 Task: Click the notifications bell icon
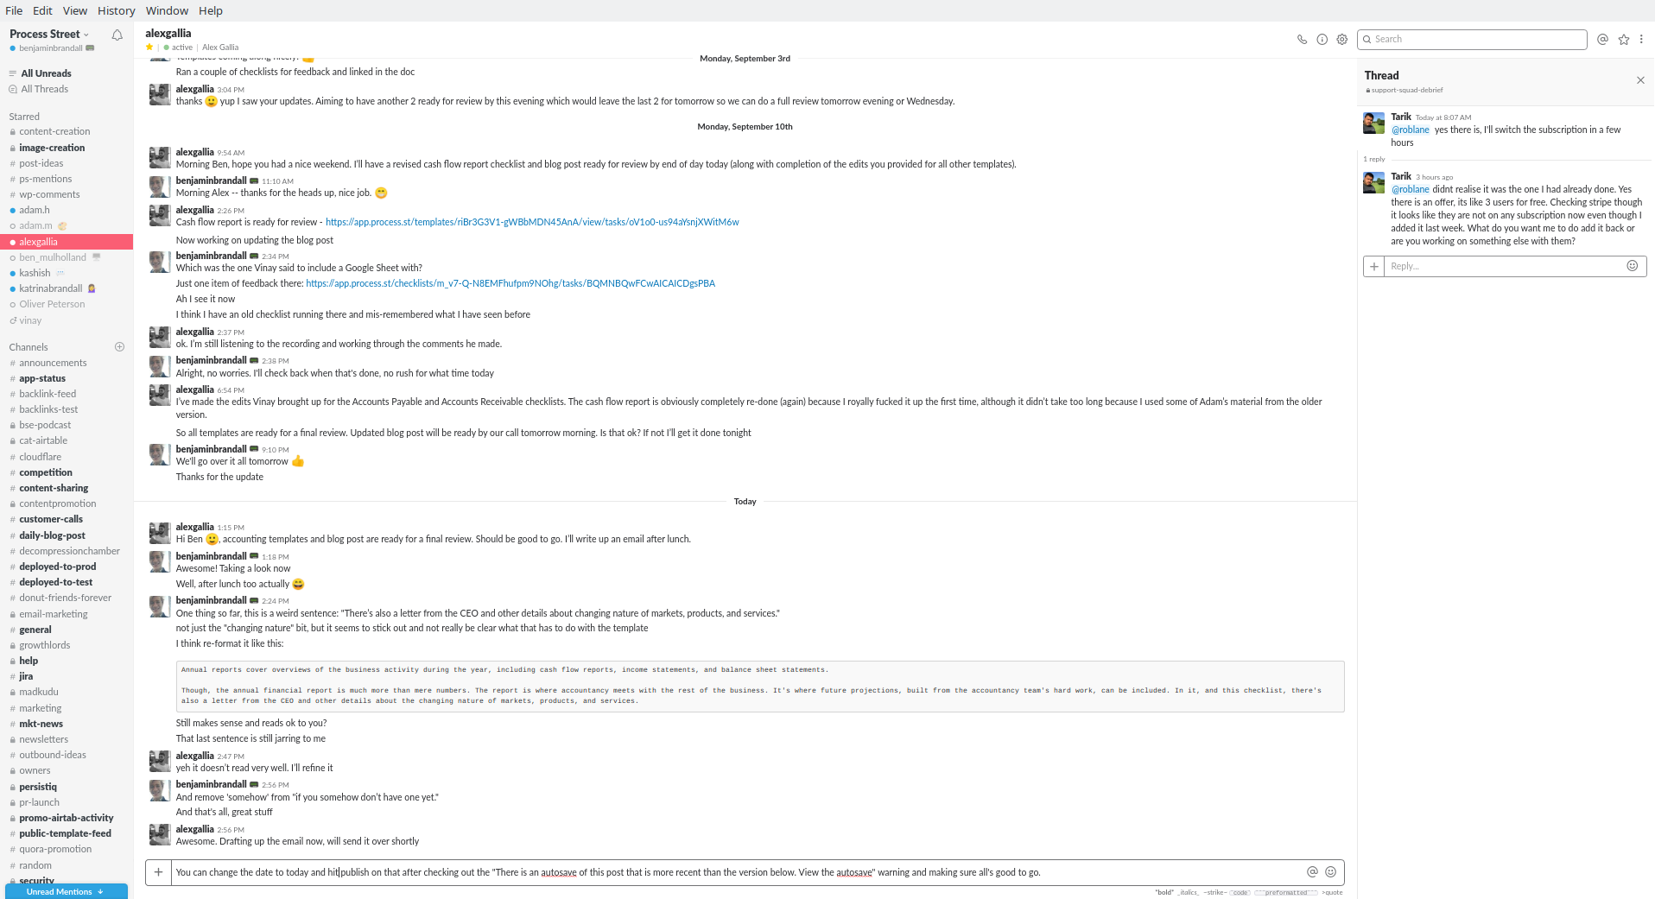[x=117, y=35]
